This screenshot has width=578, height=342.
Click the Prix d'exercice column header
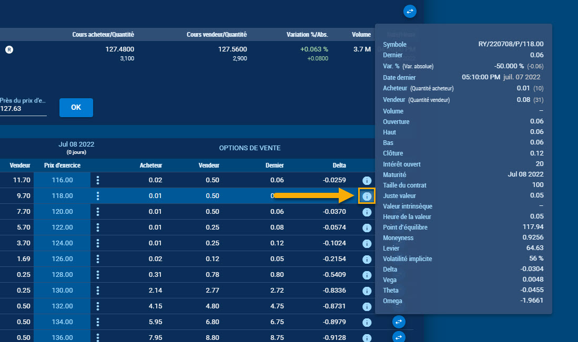62,165
